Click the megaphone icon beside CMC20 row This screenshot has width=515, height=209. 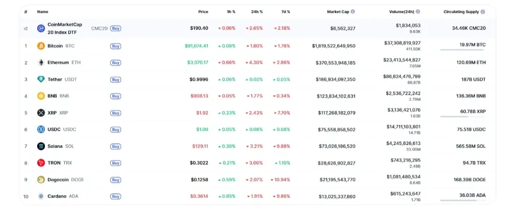point(26,29)
